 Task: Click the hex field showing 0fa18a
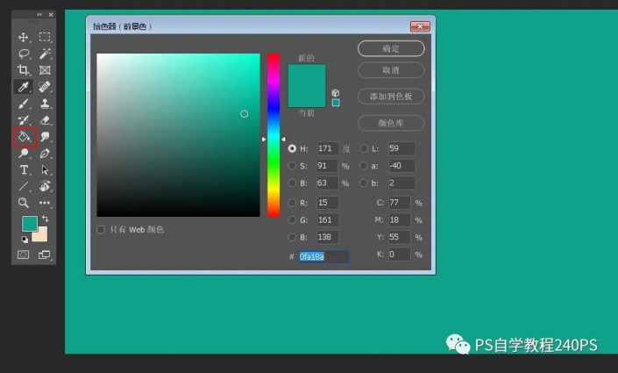(323, 257)
